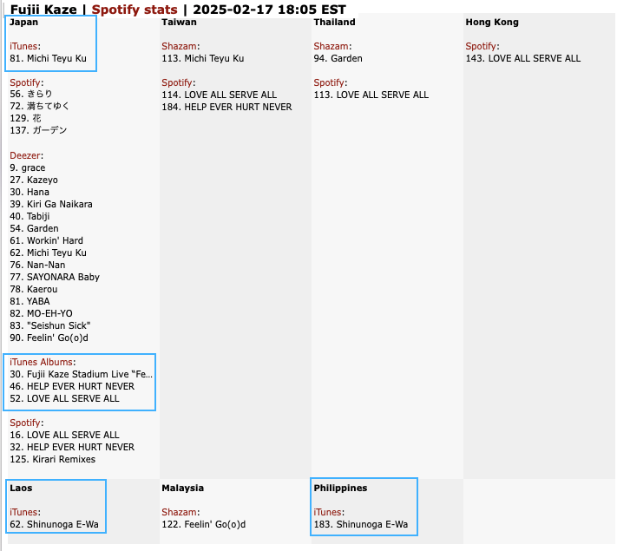Select "90. Feelin' Go(o)d" under Deezer
Screen dimensions: 617x551
click(49, 338)
